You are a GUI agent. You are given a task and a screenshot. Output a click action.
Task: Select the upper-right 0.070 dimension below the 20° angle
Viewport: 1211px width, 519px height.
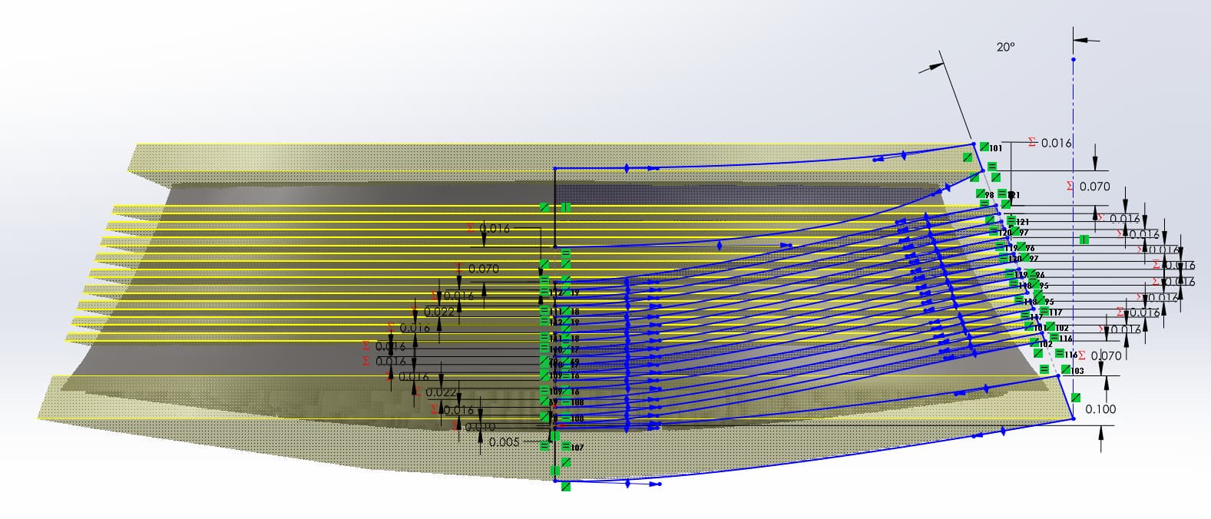pos(1094,186)
